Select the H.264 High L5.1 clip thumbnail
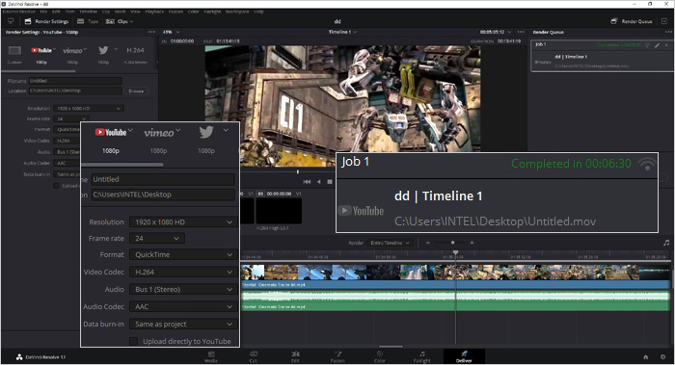The image size is (675, 365). pyautogui.click(x=279, y=211)
